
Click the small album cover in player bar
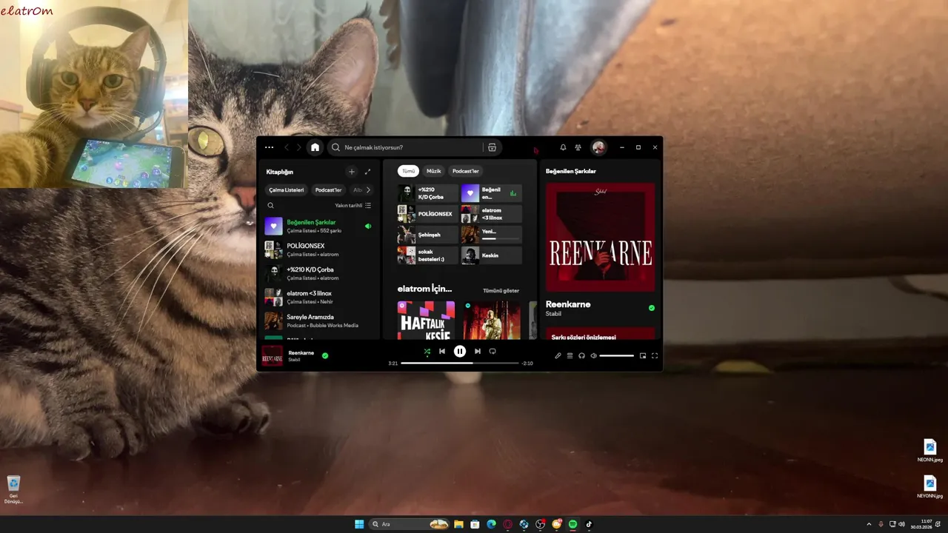click(273, 356)
